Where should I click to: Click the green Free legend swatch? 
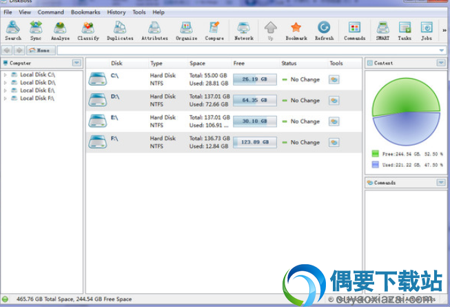[x=375, y=154]
